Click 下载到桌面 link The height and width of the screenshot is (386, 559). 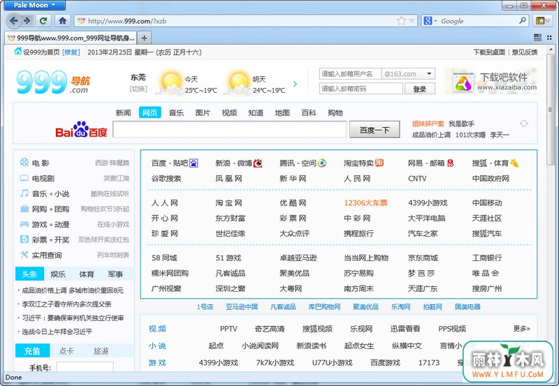tap(489, 52)
